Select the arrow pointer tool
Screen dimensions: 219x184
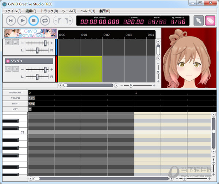(198, 20)
